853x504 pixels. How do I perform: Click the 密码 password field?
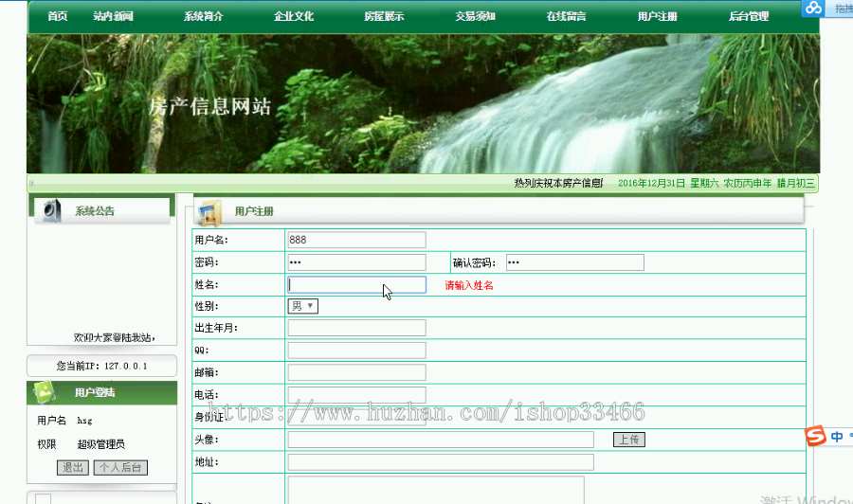click(x=356, y=262)
